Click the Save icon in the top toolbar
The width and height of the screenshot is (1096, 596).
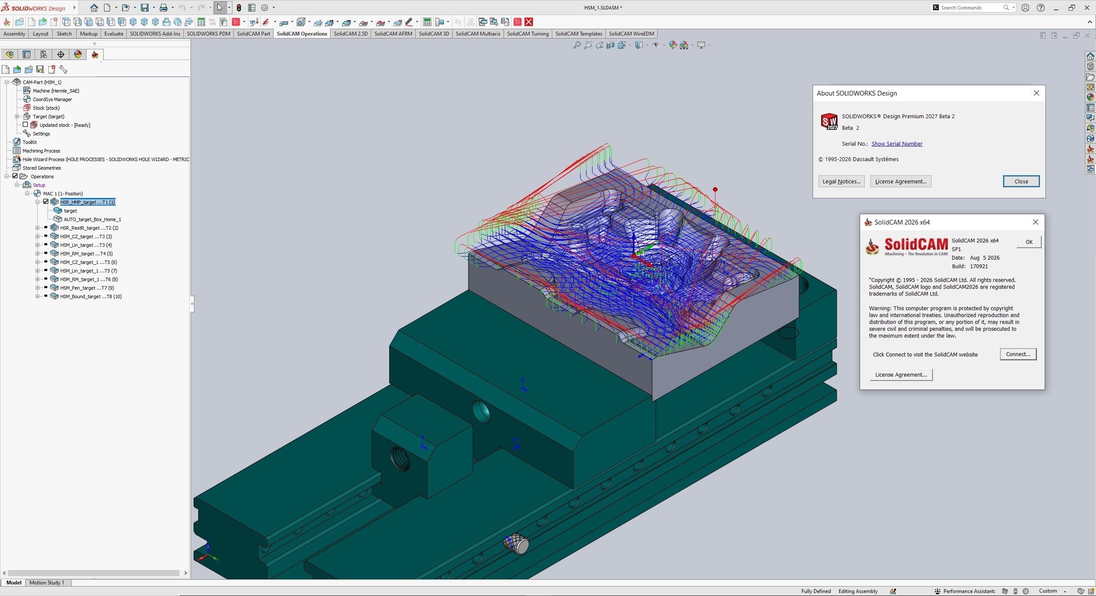(x=145, y=8)
